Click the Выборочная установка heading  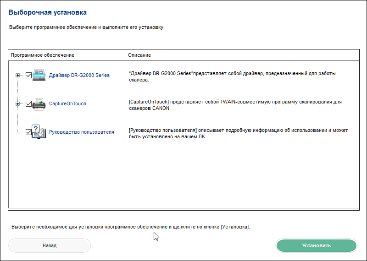(x=48, y=12)
